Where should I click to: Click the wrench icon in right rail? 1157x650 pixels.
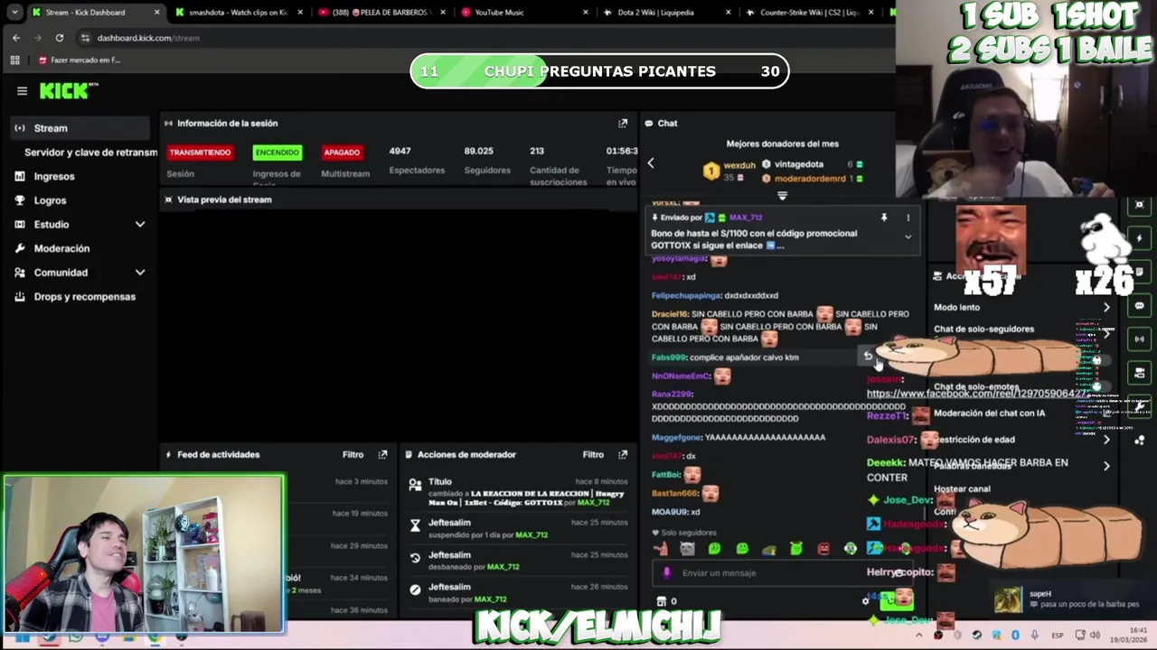coord(1140,406)
